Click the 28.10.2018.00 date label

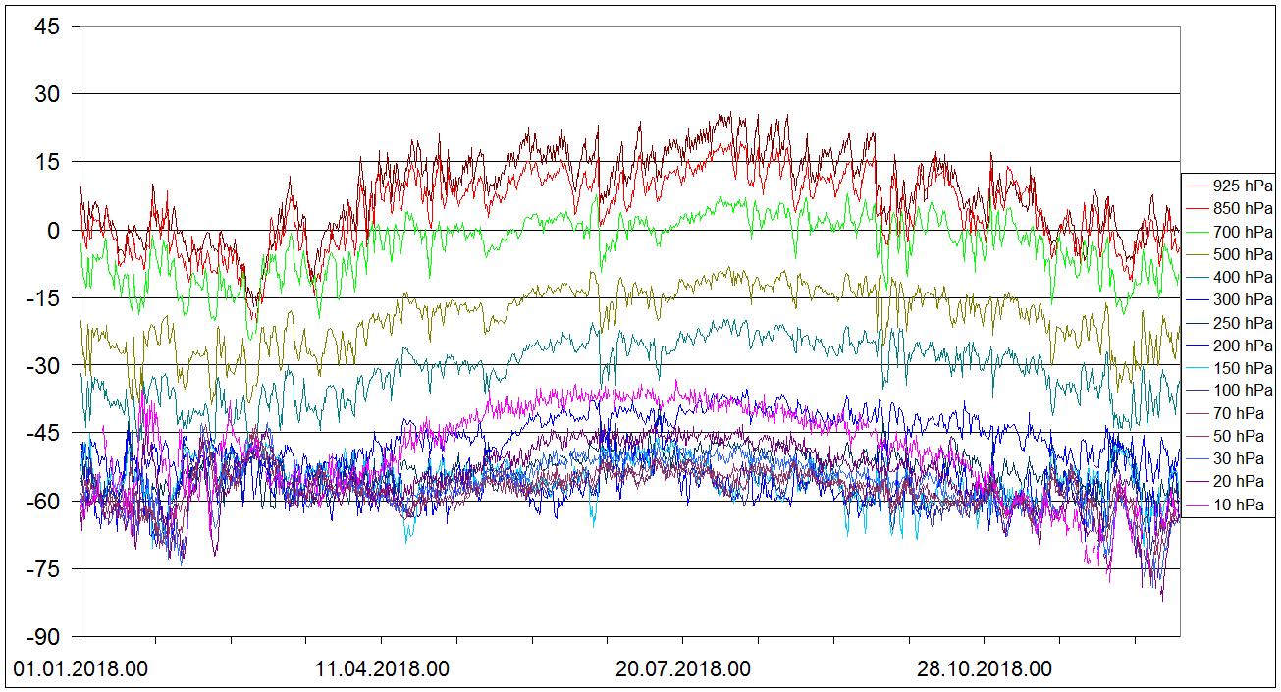pos(985,669)
